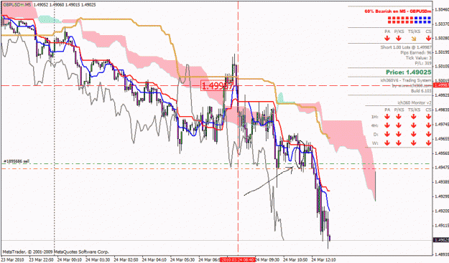Click the CS down arrow in the top signal row
Screen dimensions: 449x263
click(x=428, y=38)
